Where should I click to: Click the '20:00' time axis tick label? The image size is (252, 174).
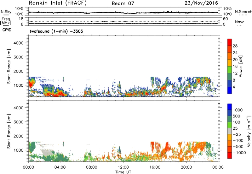click(186, 167)
